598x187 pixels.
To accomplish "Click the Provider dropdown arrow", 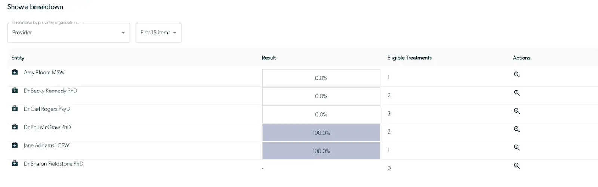I will coord(123,33).
